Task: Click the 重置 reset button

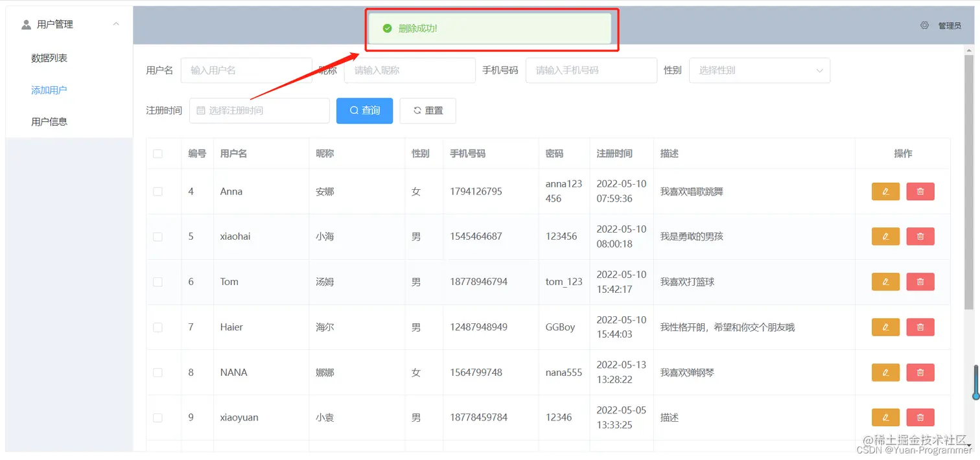Action: (x=428, y=111)
